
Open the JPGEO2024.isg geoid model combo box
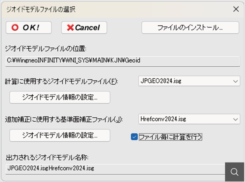pos(186,81)
